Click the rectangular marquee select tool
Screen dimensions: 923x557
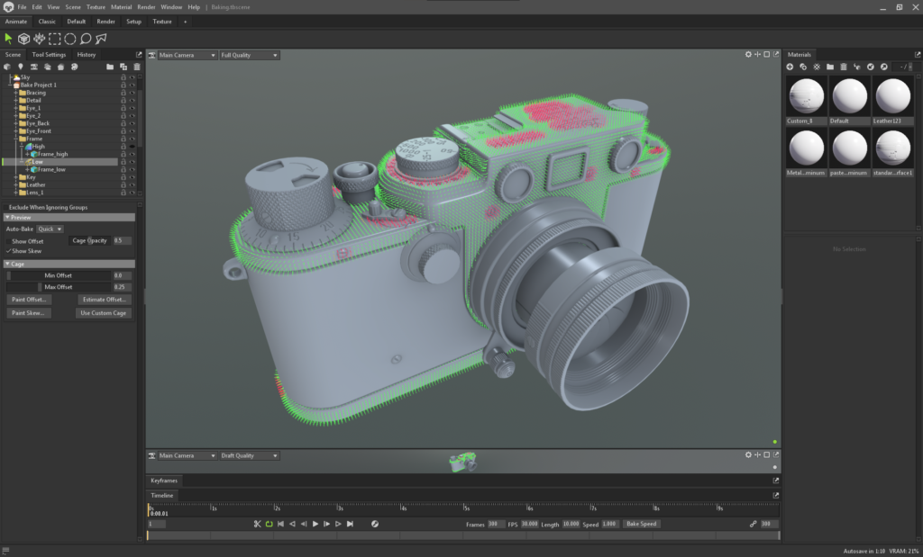[x=55, y=39]
